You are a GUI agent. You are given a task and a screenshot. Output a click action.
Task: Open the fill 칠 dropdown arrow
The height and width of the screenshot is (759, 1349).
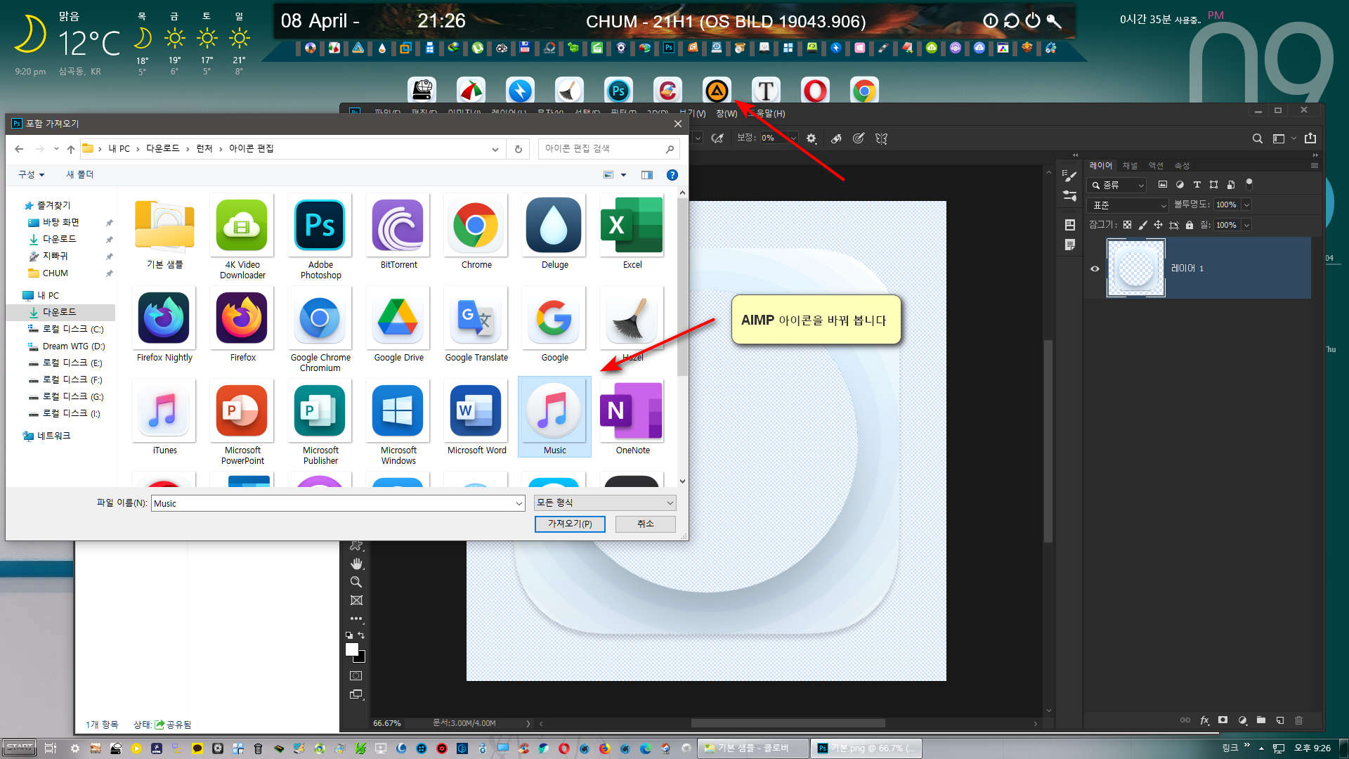(x=1246, y=225)
